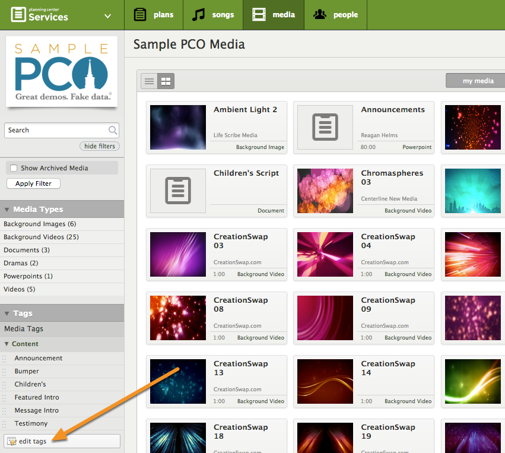Select the Featured Intro tag
Image resolution: width=505 pixels, height=453 pixels.
(x=37, y=397)
